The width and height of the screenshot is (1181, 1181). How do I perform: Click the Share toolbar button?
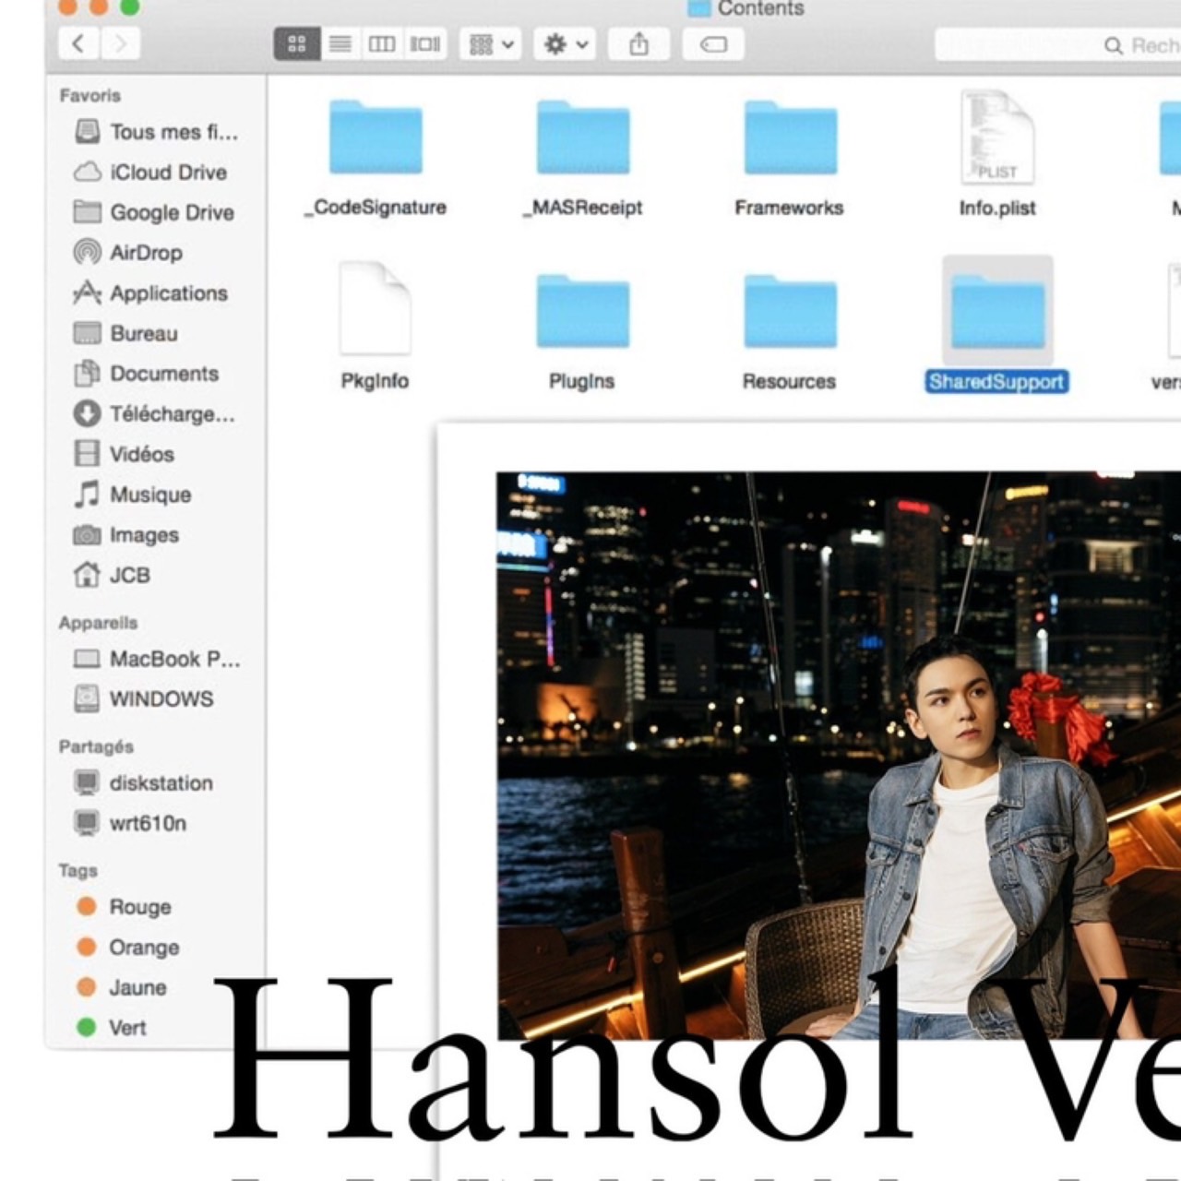(x=638, y=43)
